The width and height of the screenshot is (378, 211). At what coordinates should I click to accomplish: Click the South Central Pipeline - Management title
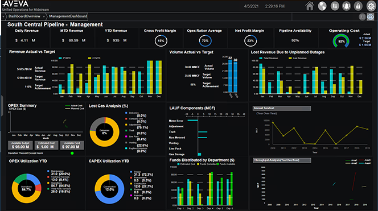click(x=55, y=24)
